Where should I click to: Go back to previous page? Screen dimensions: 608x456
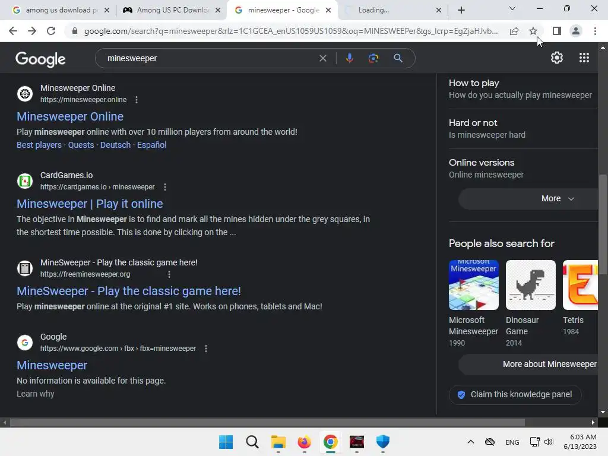(x=13, y=31)
